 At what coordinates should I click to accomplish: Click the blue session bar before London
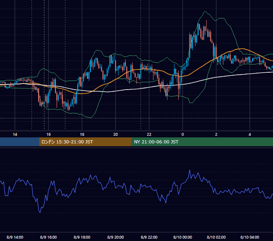coord(20,142)
